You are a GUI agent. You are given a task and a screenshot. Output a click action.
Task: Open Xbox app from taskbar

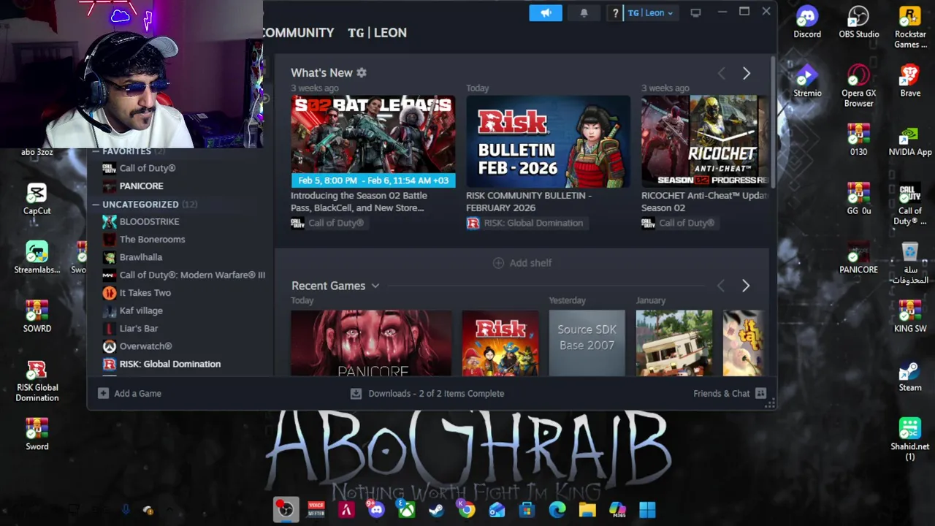tap(406, 509)
